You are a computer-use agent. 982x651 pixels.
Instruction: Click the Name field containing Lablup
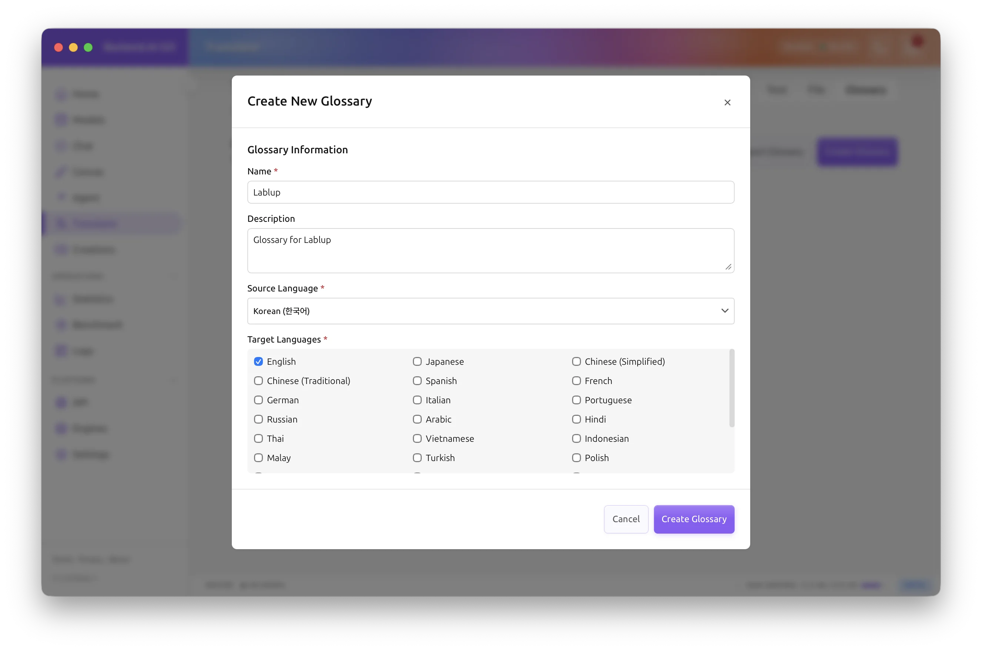pyautogui.click(x=490, y=192)
